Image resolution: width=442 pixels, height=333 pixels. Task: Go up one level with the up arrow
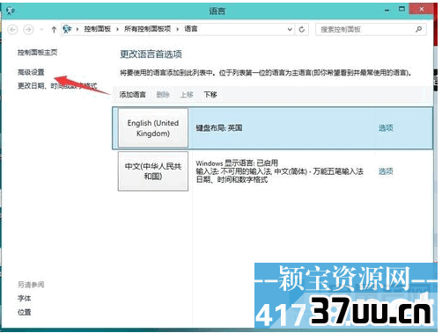pyautogui.click(x=54, y=29)
